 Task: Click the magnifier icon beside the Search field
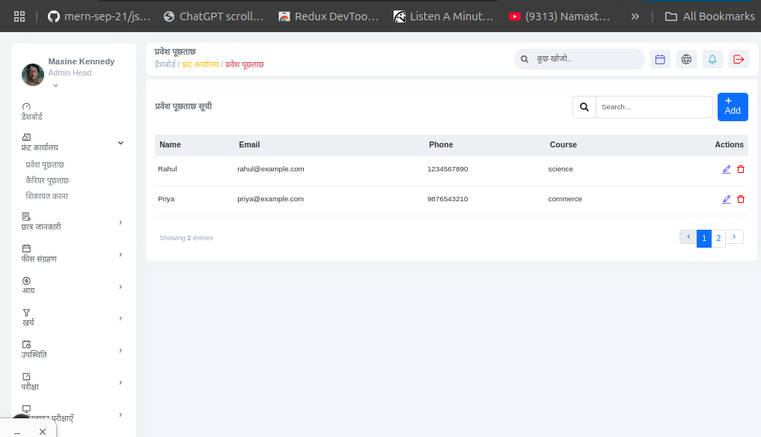pos(584,107)
